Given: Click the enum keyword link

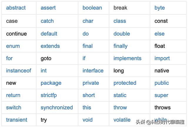Looking at the screenshot, I should (x=13, y=46).
